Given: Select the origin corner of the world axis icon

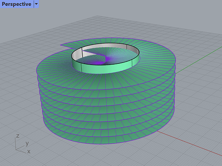Looking at the screenshot, I should coord(16,150).
